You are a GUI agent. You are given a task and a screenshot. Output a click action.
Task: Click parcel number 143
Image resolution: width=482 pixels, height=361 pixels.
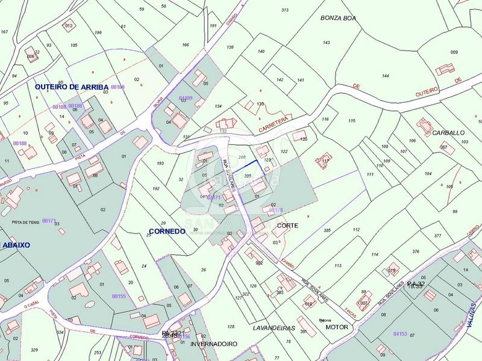(327, 43)
